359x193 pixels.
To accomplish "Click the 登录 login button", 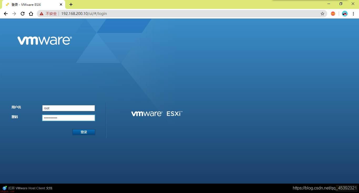I will pos(84,132).
